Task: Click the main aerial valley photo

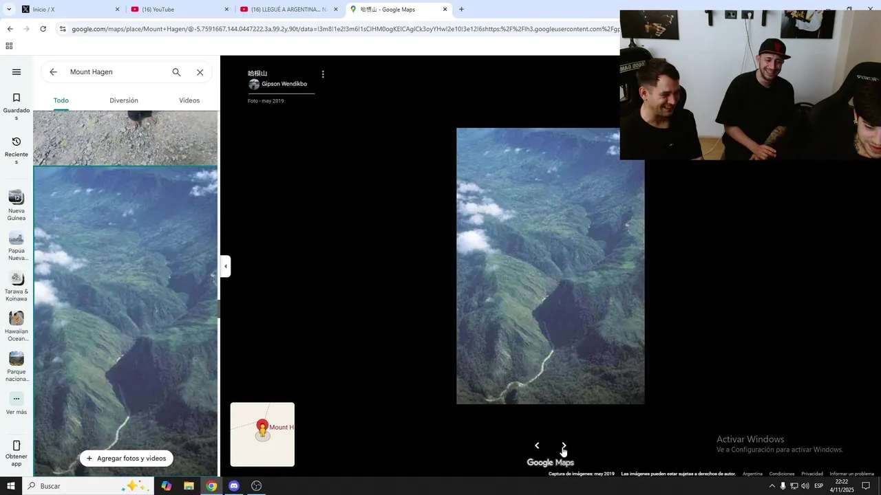Action: pos(550,266)
